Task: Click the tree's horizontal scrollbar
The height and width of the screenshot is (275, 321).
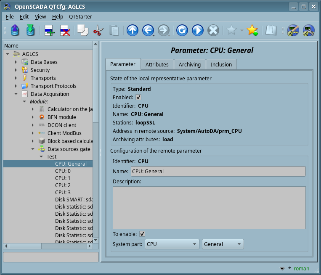Action: coord(48,246)
